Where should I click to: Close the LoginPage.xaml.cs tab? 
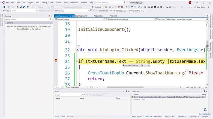[x=73, y=16]
